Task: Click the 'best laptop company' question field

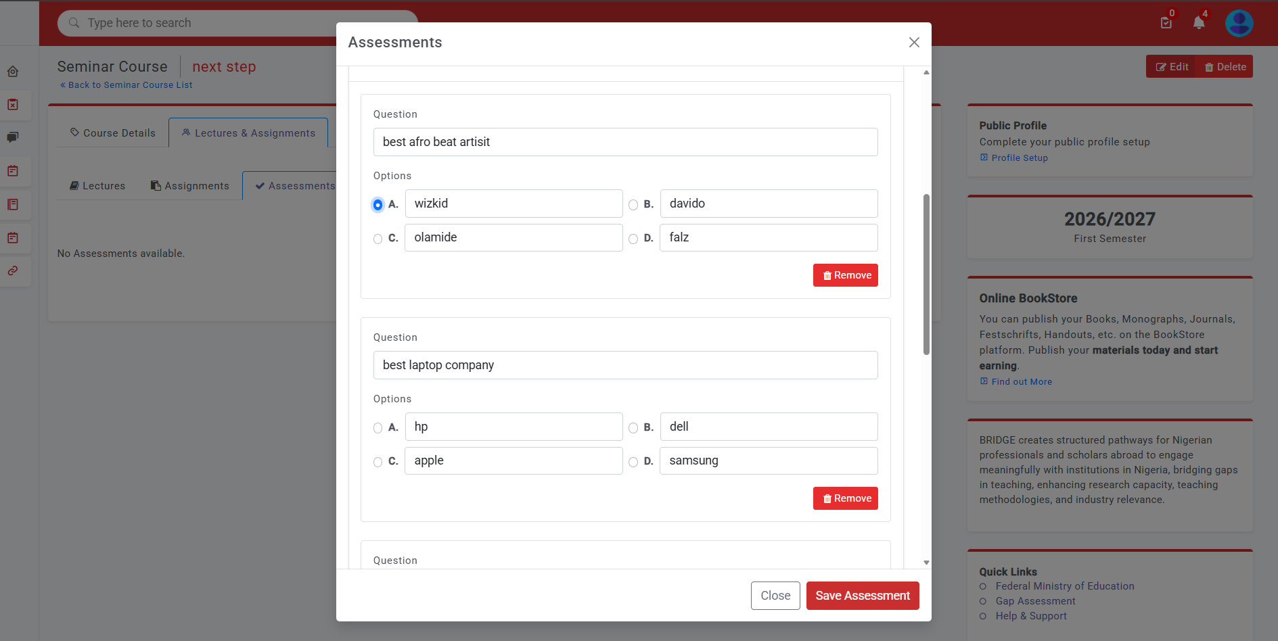Action: pyautogui.click(x=626, y=365)
